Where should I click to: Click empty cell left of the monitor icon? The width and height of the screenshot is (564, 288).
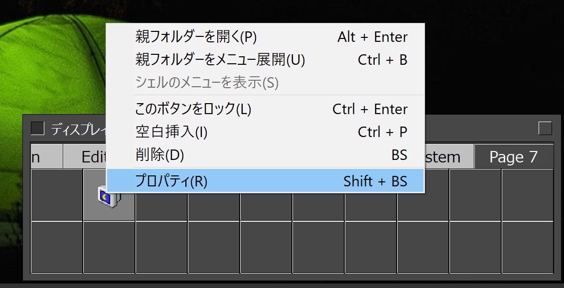(56, 195)
